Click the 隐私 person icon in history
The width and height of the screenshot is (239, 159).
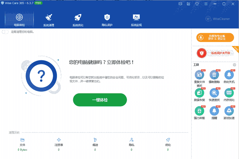(131, 140)
